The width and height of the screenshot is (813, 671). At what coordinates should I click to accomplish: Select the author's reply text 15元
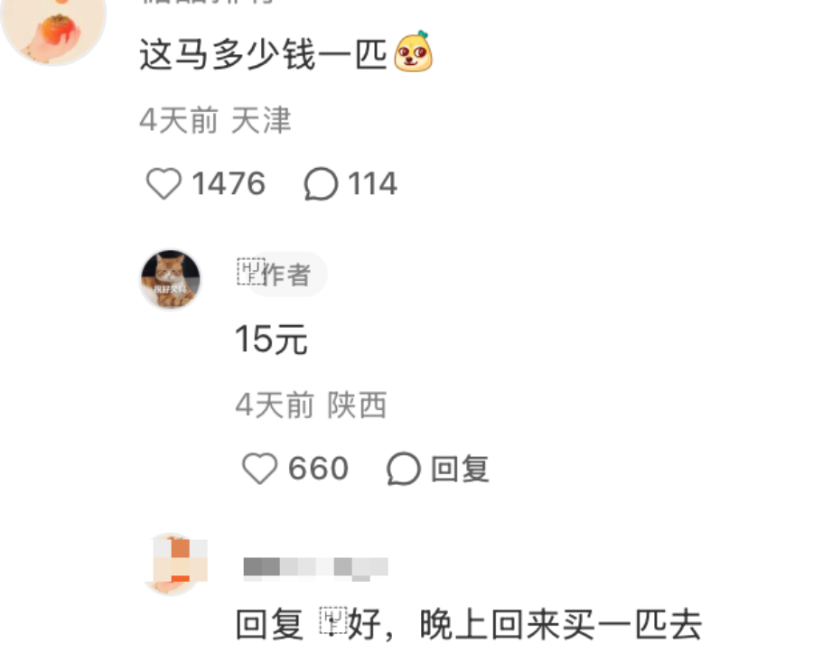(x=272, y=340)
